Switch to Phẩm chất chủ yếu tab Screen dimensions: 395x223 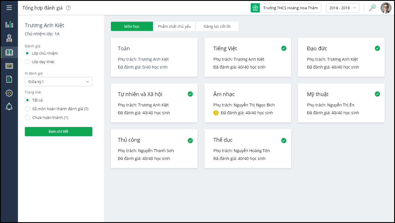[x=174, y=26]
